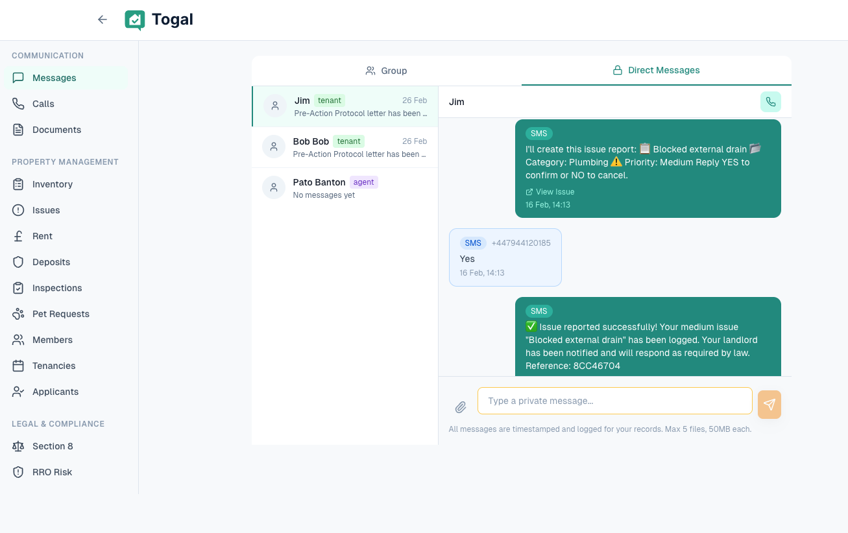
Task: Send the private message
Action: (769, 404)
